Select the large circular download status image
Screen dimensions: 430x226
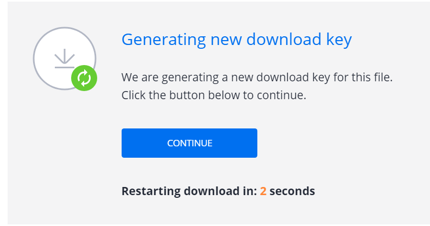(64, 57)
